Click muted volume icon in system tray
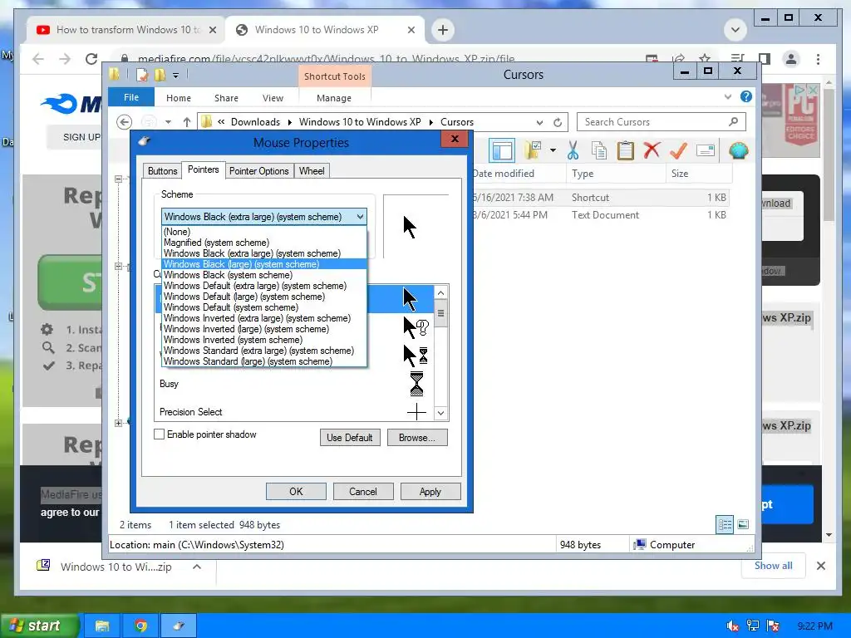This screenshot has width=851, height=638. [733, 626]
